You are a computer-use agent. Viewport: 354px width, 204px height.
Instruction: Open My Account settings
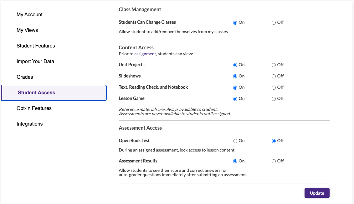pos(29,14)
